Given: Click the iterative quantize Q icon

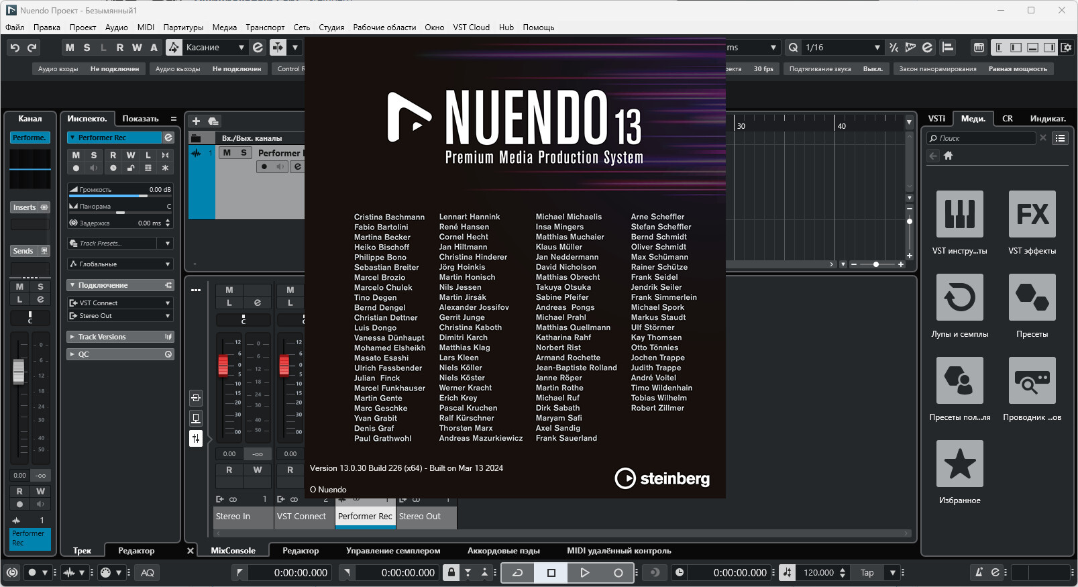Looking at the screenshot, I should (794, 48).
